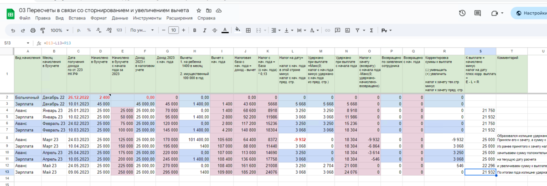Apply percent format with % icon
This screenshot has width=547, height=186.
click(89, 30)
